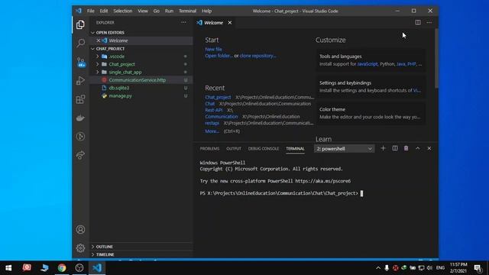Open recent Rest-API link
This screenshot has width=489, height=275.
pyautogui.click(x=214, y=110)
